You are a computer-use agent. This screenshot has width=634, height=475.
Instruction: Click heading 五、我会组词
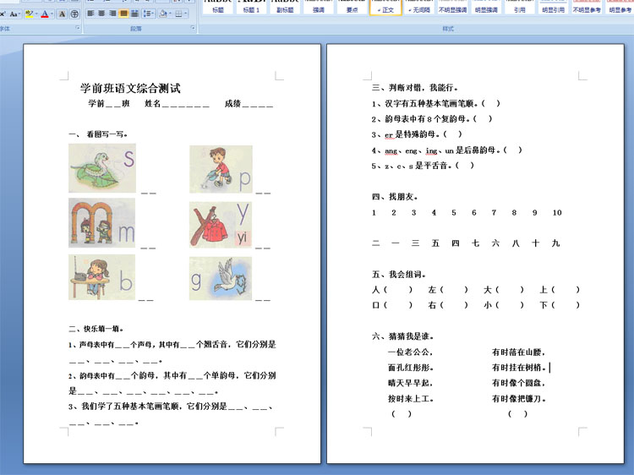tap(399, 275)
